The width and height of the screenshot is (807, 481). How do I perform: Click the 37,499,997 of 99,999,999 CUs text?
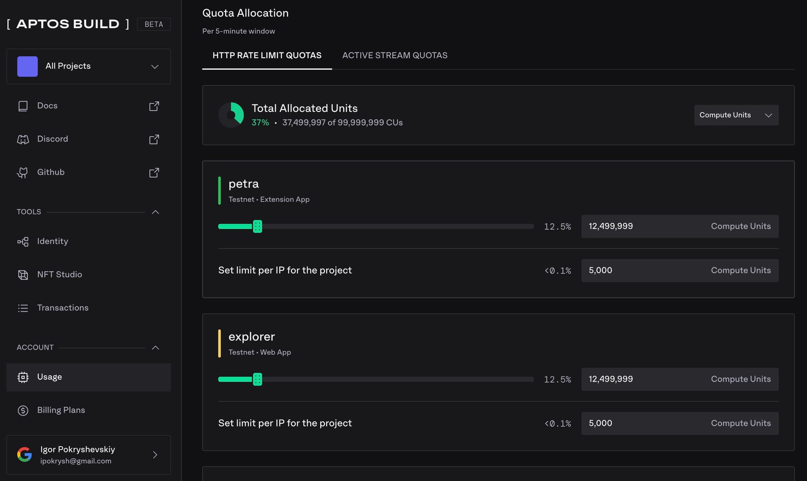pyautogui.click(x=343, y=123)
